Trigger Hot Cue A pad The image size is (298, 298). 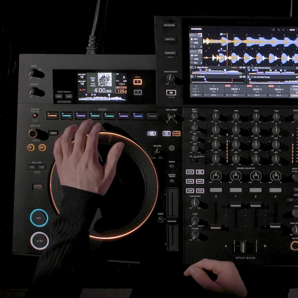click(x=52, y=115)
